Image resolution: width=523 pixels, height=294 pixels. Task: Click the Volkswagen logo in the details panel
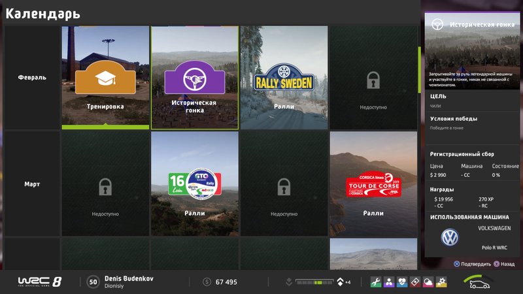450,237
